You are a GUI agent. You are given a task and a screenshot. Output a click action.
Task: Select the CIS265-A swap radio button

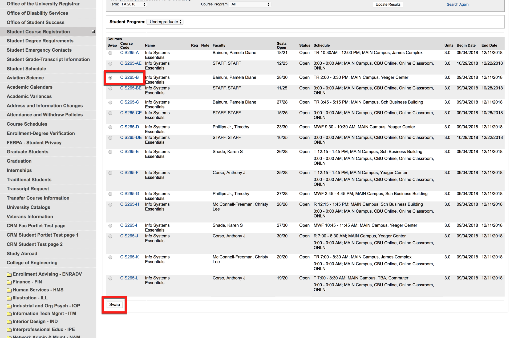coord(110,53)
